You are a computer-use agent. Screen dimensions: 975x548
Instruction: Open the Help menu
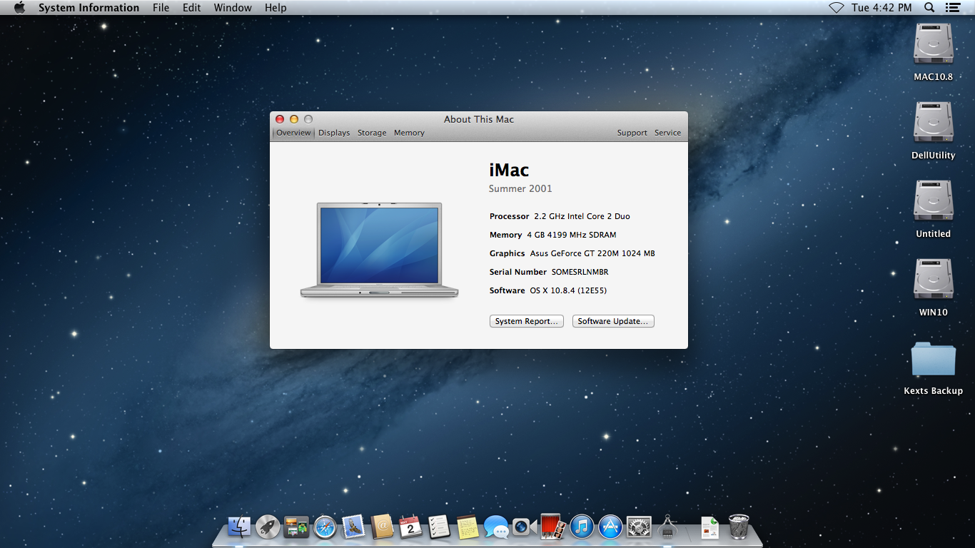pos(276,8)
